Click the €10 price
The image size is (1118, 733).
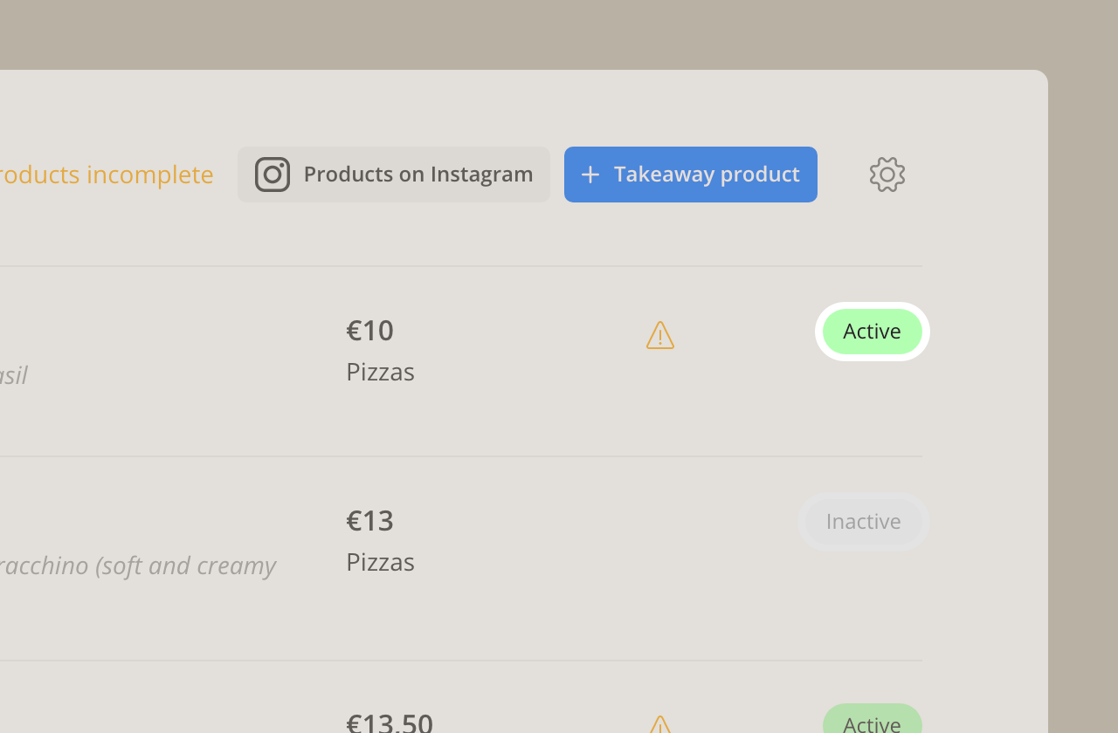coord(370,331)
